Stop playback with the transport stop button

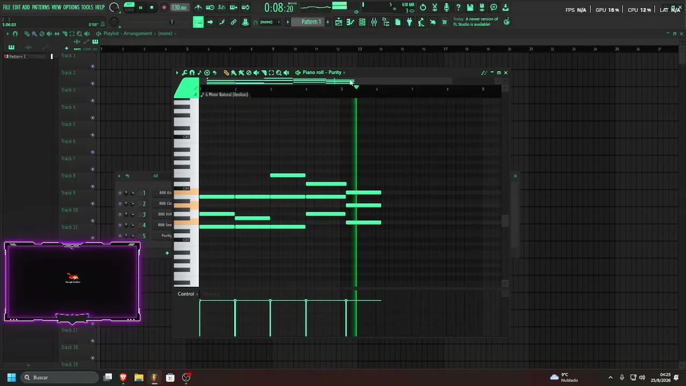(x=152, y=8)
